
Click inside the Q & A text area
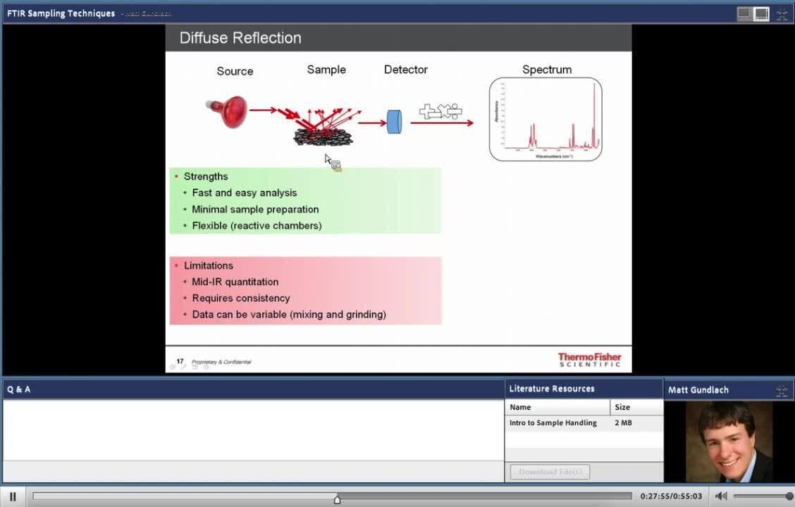252,430
